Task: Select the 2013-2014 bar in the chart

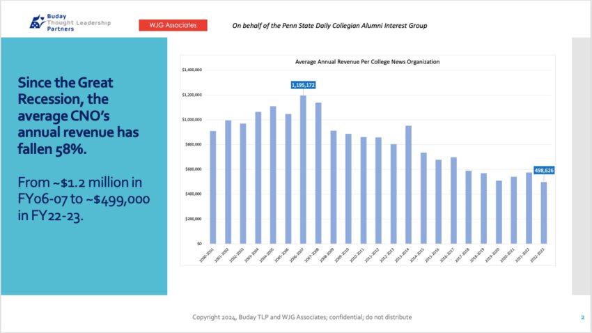Action: pos(409,185)
